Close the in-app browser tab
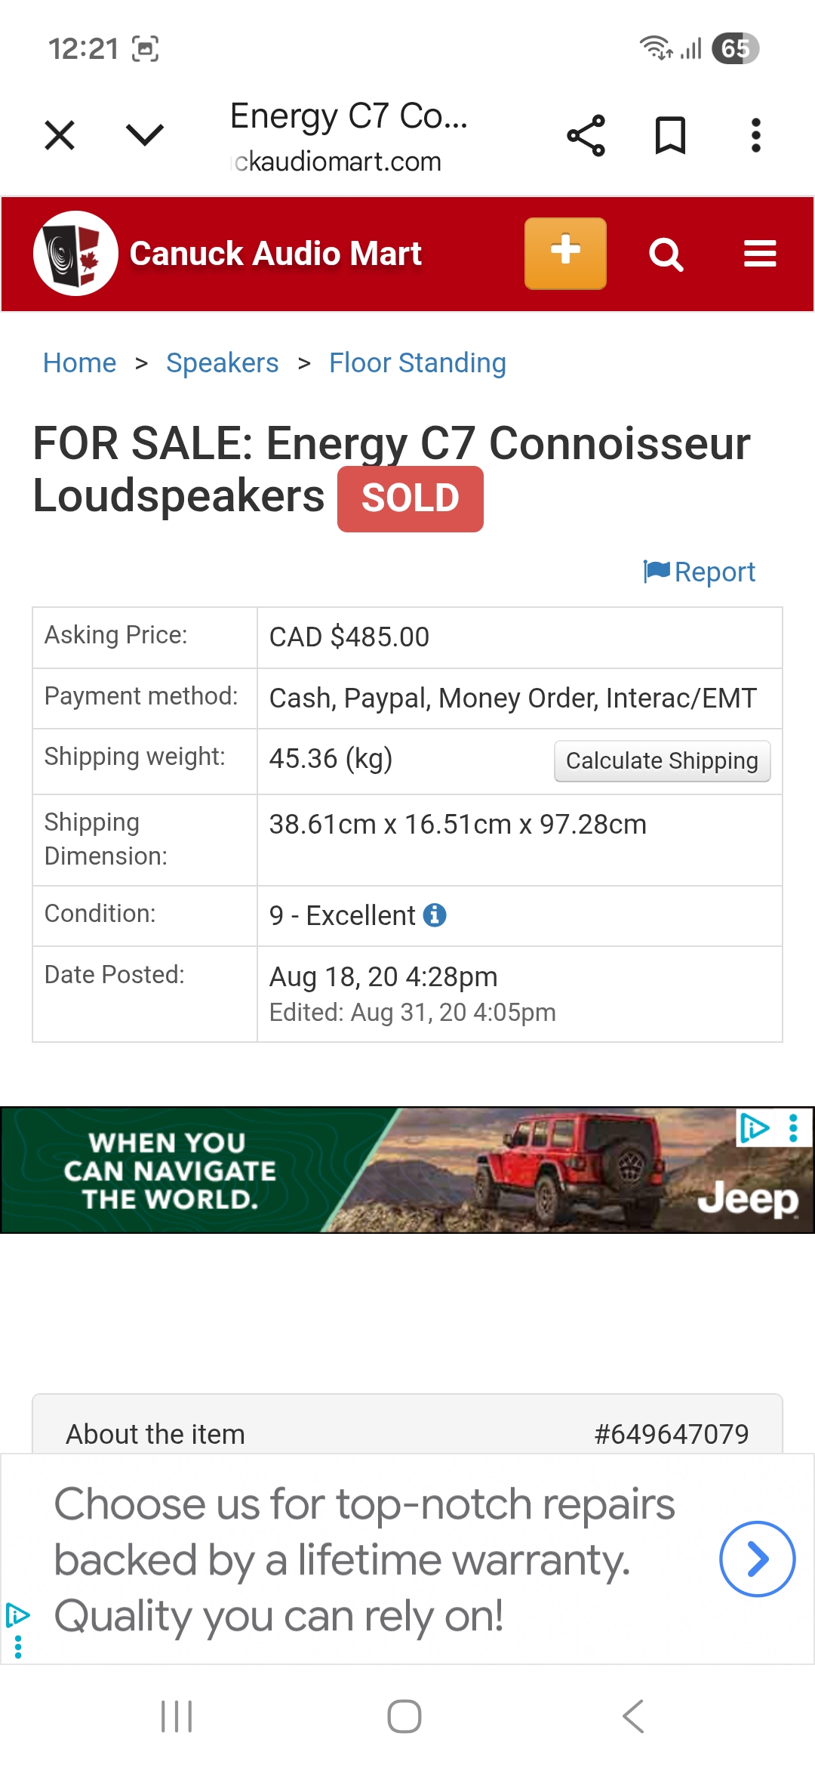Viewport: 815px width, 1767px height. (60, 136)
